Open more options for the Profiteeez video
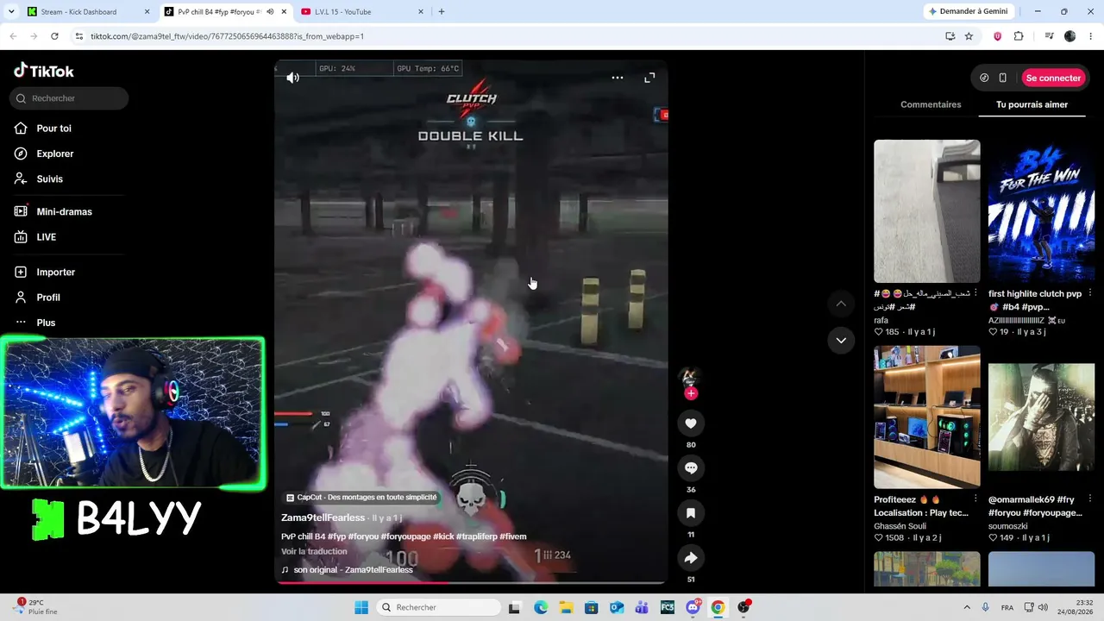This screenshot has height=621, width=1104. 975,499
